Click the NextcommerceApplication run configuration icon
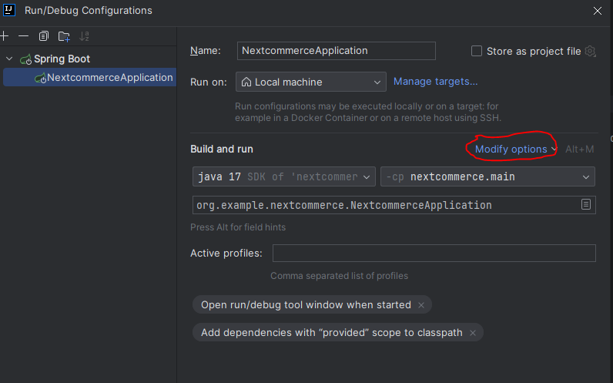 click(x=40, y=79)
